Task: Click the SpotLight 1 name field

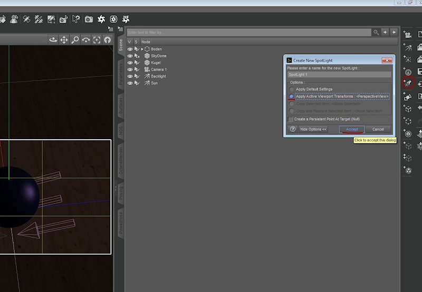Action: 339,75
